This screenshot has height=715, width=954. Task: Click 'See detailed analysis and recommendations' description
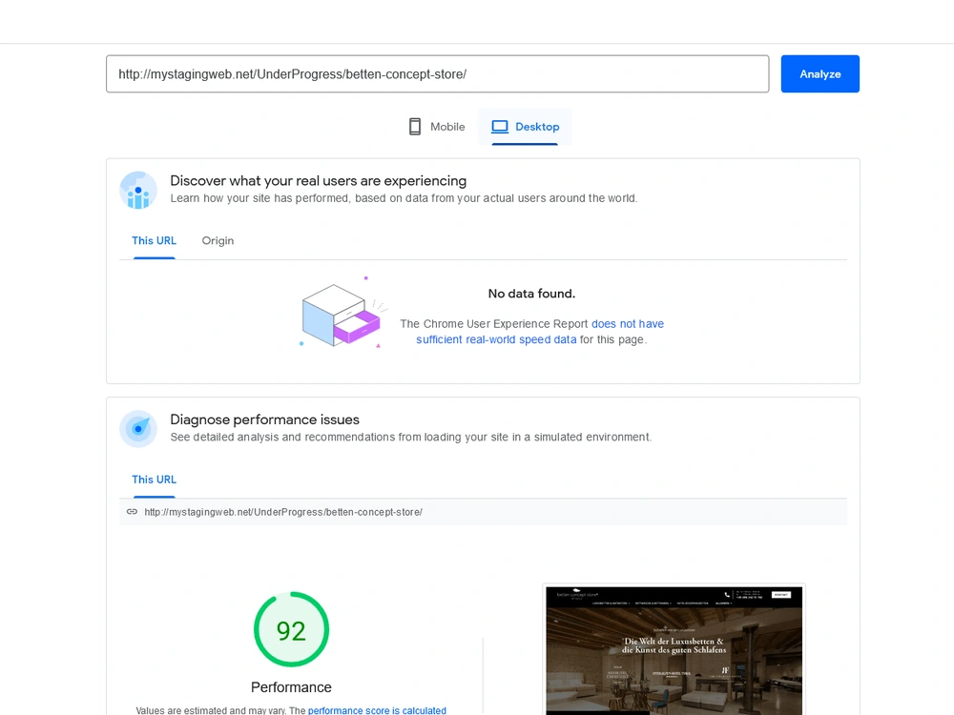[x=410, y=438]
